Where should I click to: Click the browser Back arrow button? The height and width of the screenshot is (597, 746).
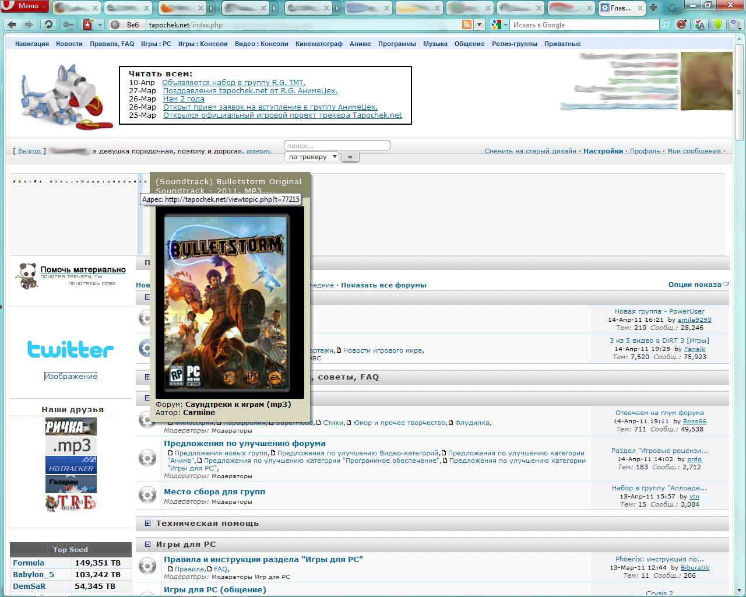coord(12,25)
